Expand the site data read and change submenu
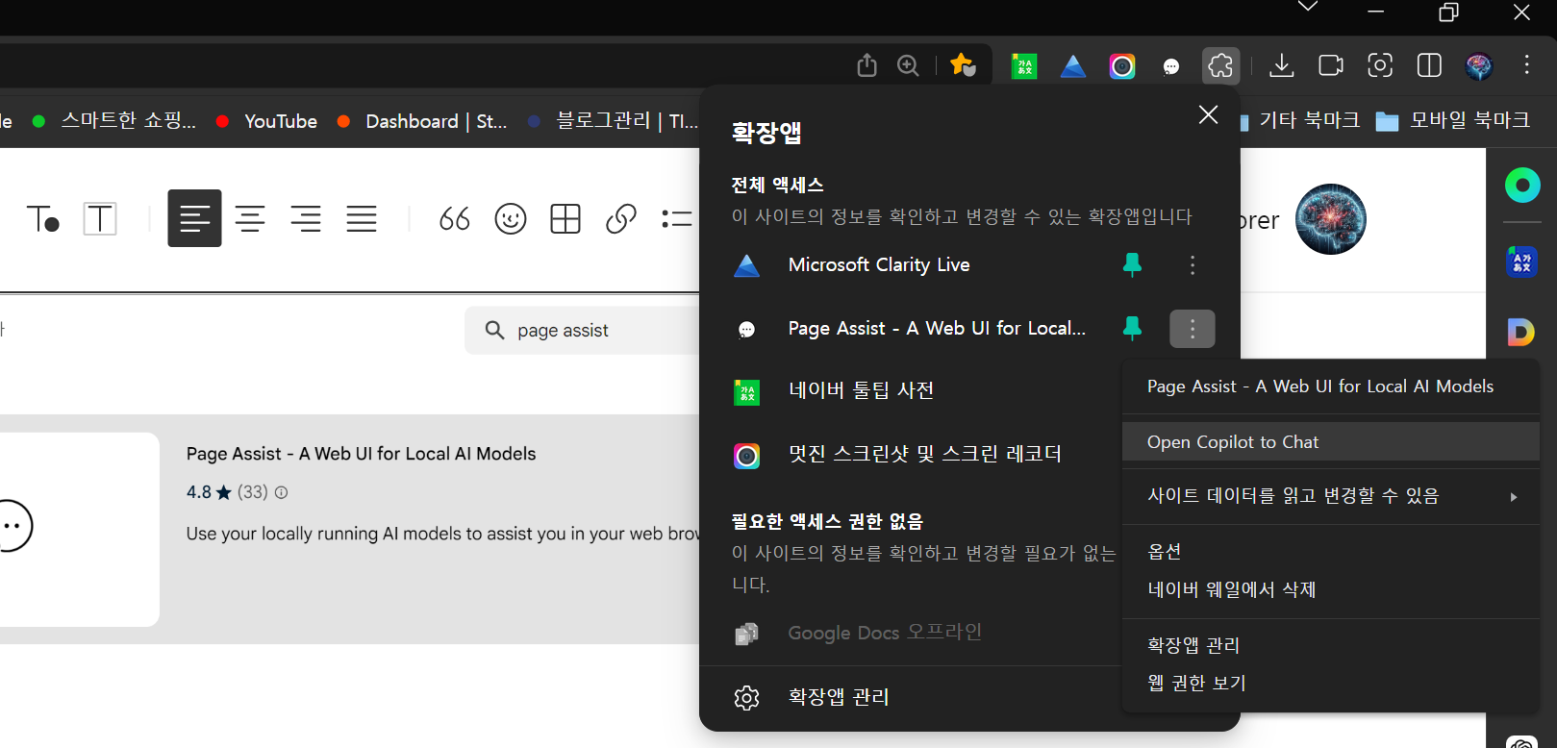Image resolution: width=1557 pixels, height=748 pixels. pyautogui.click(x=1331, y=496)
